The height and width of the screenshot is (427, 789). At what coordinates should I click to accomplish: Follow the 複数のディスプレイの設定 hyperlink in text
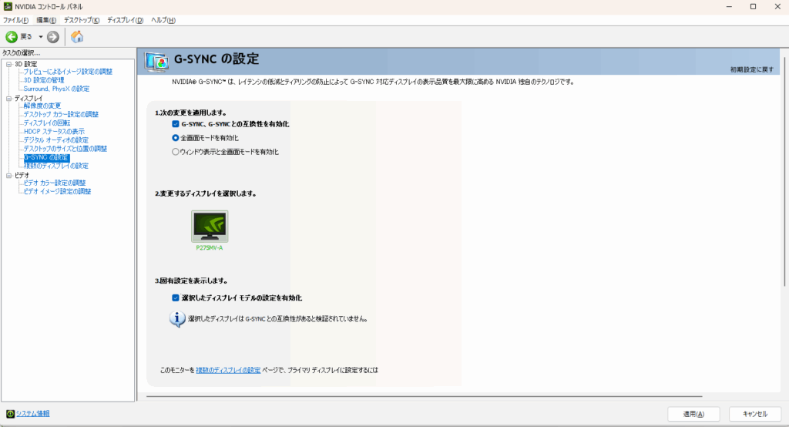click(x=228, y=370)
